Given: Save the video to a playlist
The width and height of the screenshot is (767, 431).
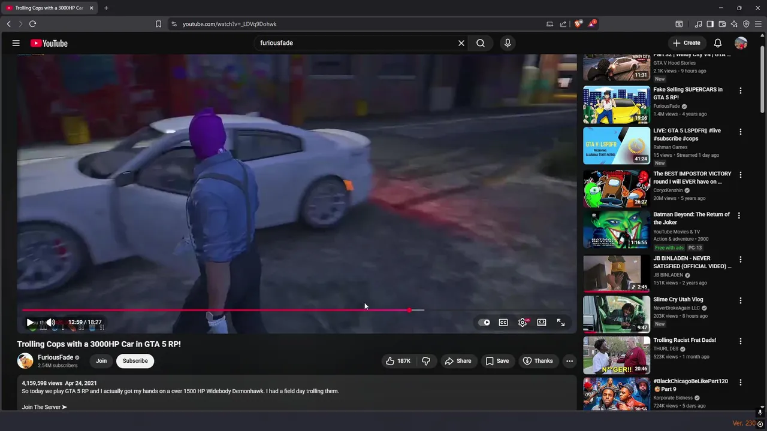Looking at the screenshot, I should point(497,361).
